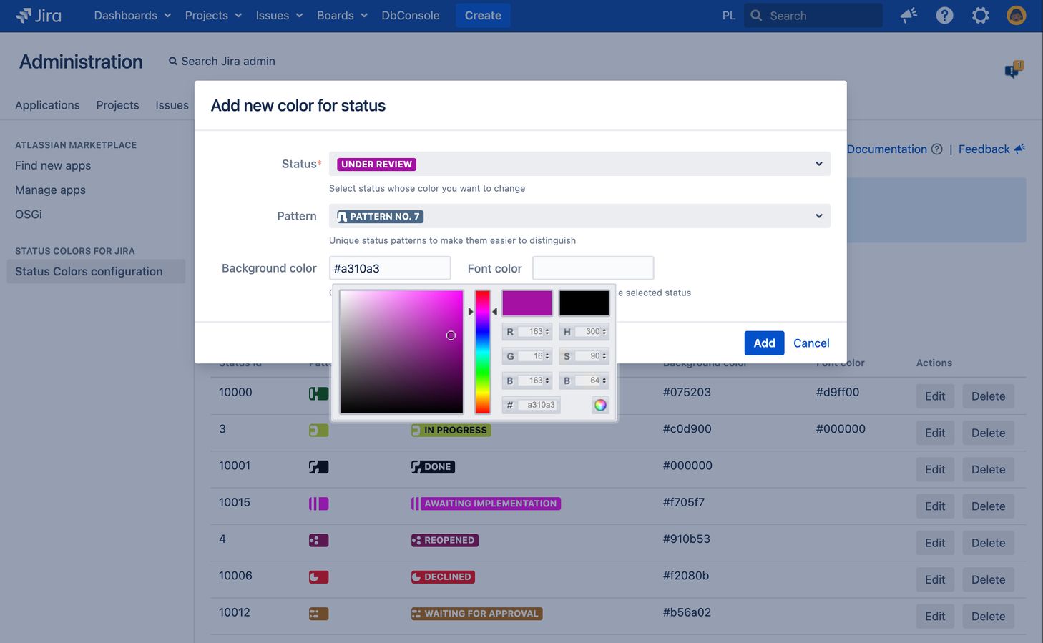Viewport: 1043px width, 643px height.
Task: Open the feedback megaphone icon in top bar
Action: point(909,15)
